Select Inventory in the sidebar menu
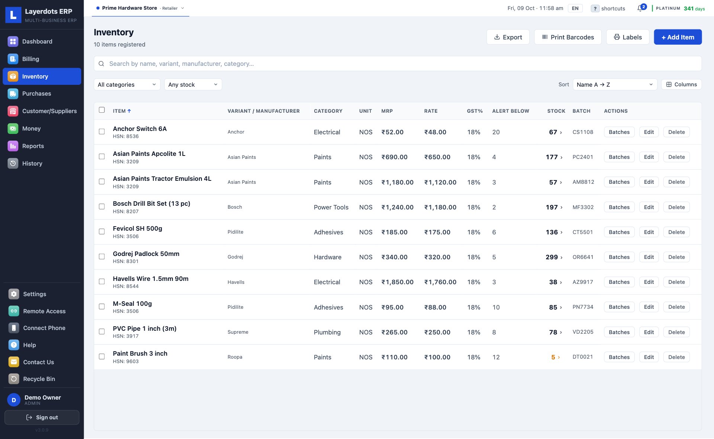Image resolution: width=714 pixels, height=439 pixels. 42,76
